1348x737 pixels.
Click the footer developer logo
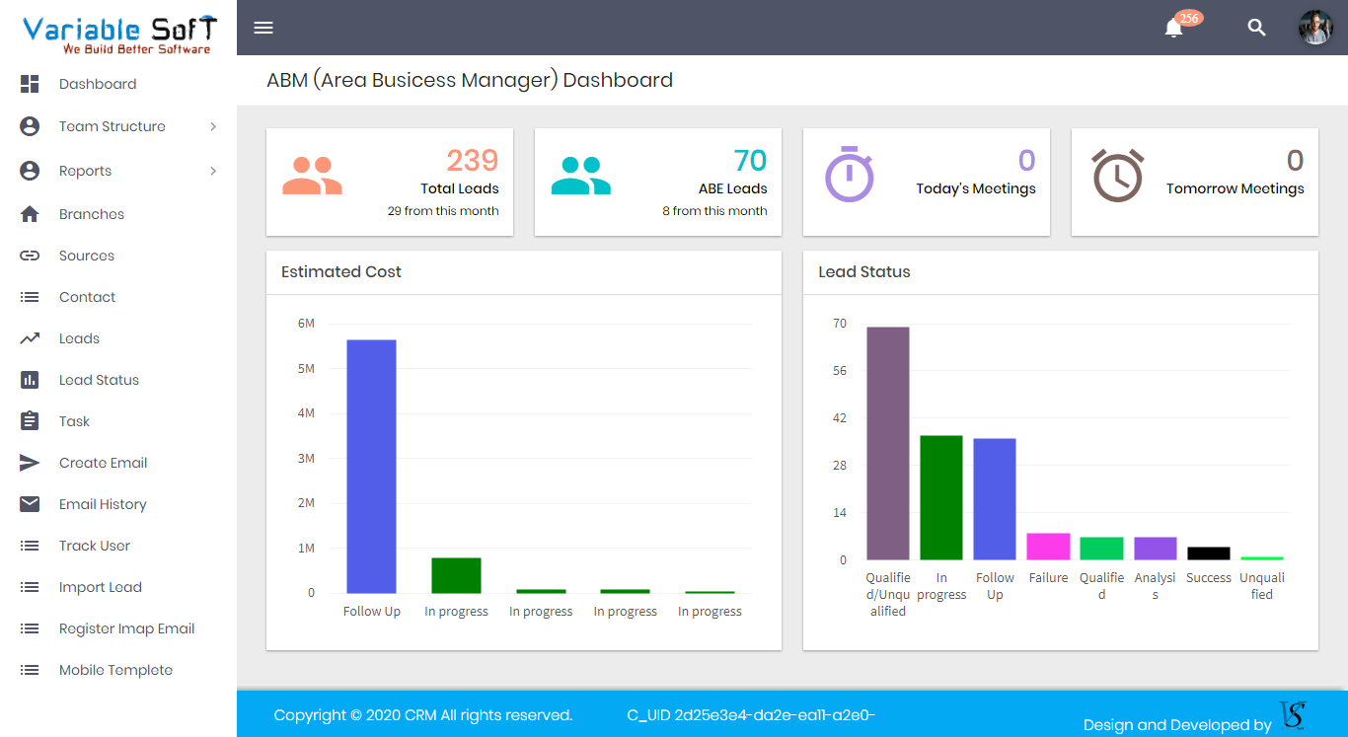pyautogui.click(x=1293, y=715)
